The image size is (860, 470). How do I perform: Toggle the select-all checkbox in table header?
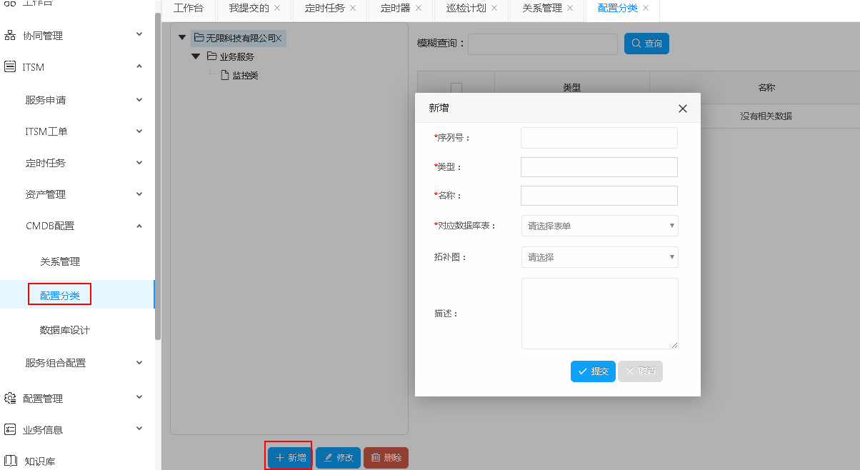click(456, 88)
